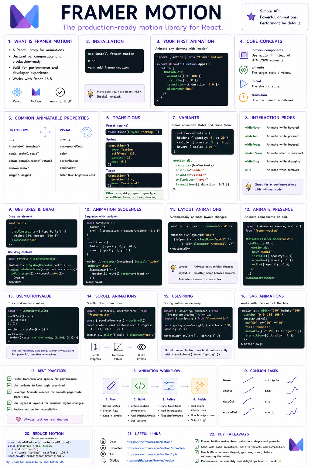Image resolution: width=311 pixels, height=467 pixels.
Task: Click the '22. KEY TAKEAWAYS' heading
Action: 229,434
